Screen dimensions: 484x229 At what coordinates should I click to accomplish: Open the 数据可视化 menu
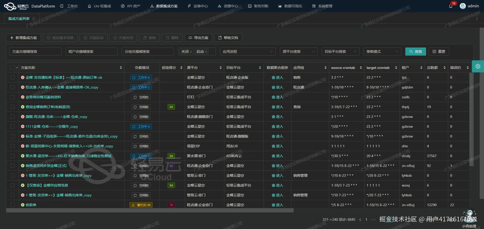290,6
